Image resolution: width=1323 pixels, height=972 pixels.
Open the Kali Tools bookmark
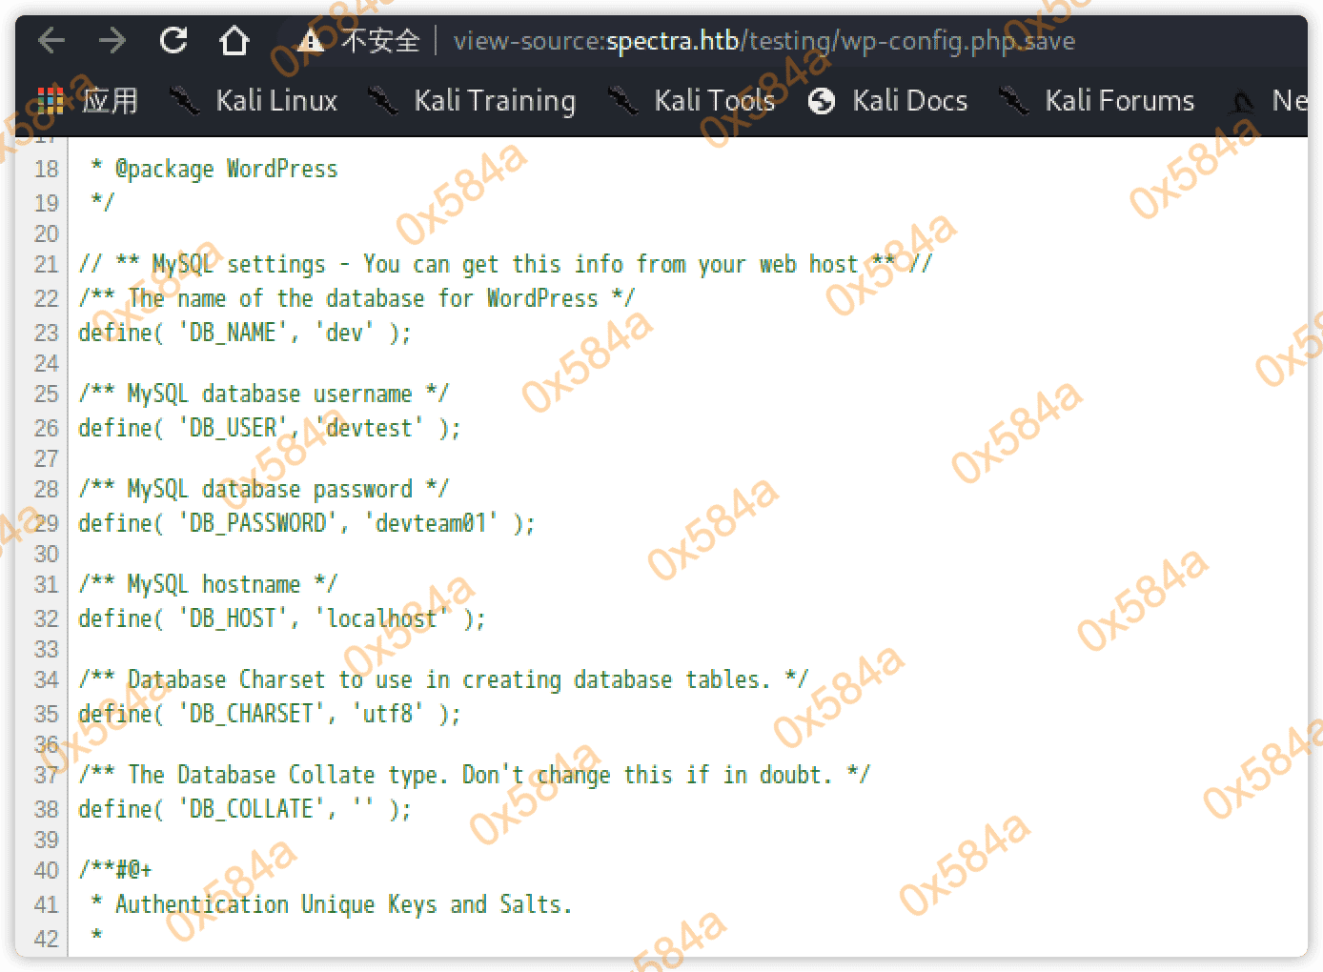[x=713, y=101]
